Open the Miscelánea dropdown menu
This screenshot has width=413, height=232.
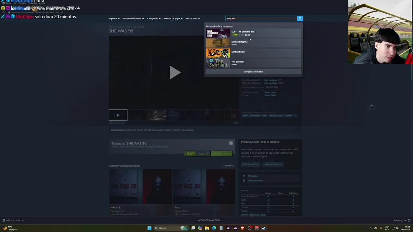point(193,18)
